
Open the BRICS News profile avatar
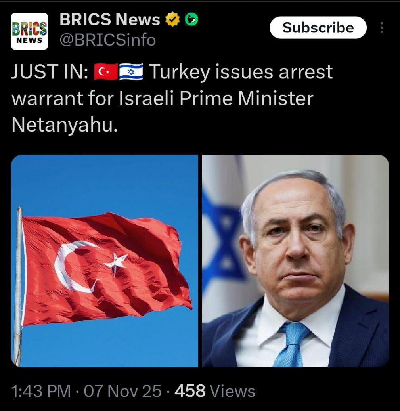[x=29, y=31]
